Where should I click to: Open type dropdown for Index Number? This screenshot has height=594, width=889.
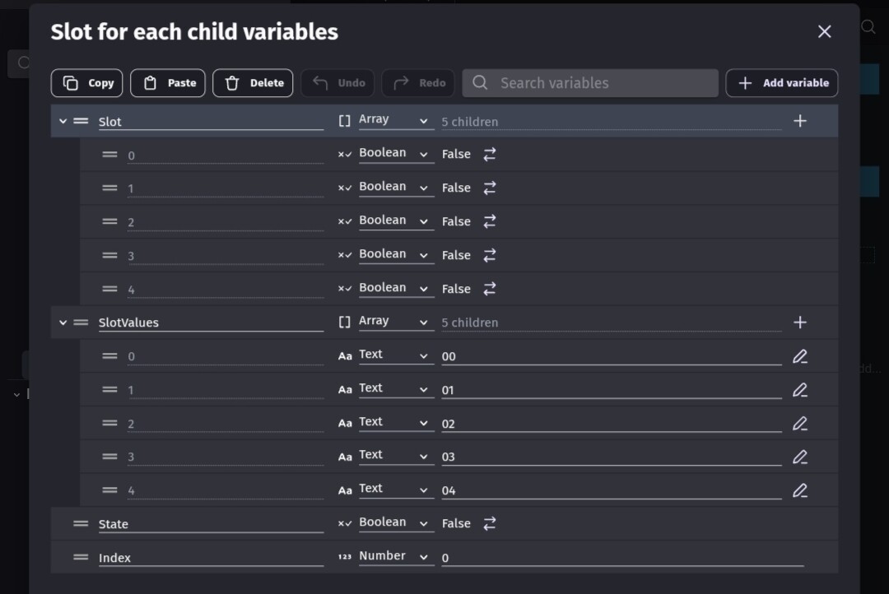395,557
